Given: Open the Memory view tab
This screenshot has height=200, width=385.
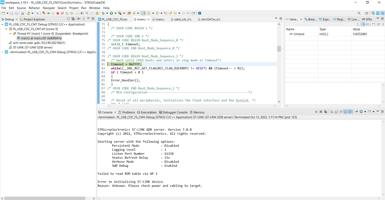Looking at the screenshot, I should [197, 112].
